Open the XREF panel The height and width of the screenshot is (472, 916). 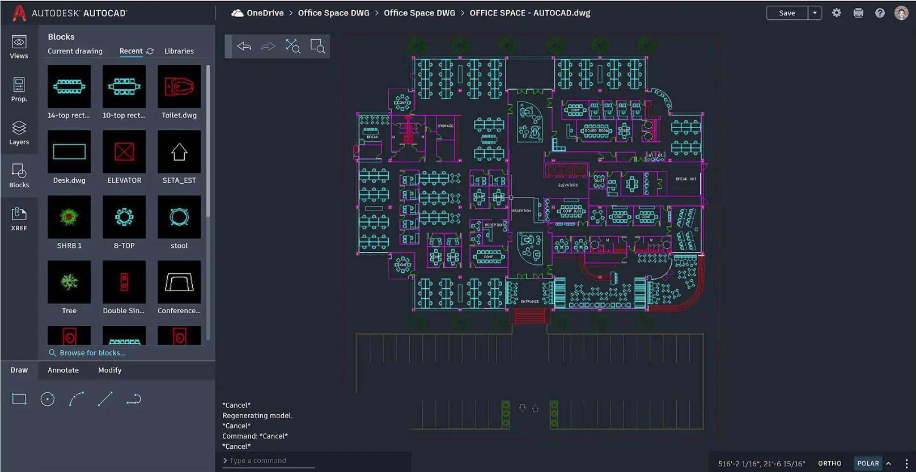(x=19, y=219)
